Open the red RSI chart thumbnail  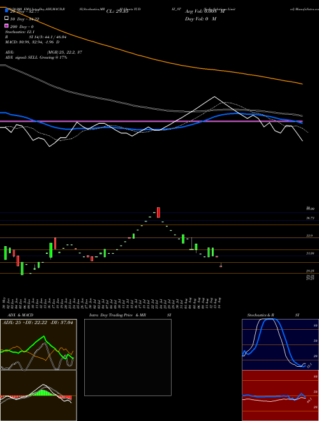pyautogui.click(x=280, y=395)
